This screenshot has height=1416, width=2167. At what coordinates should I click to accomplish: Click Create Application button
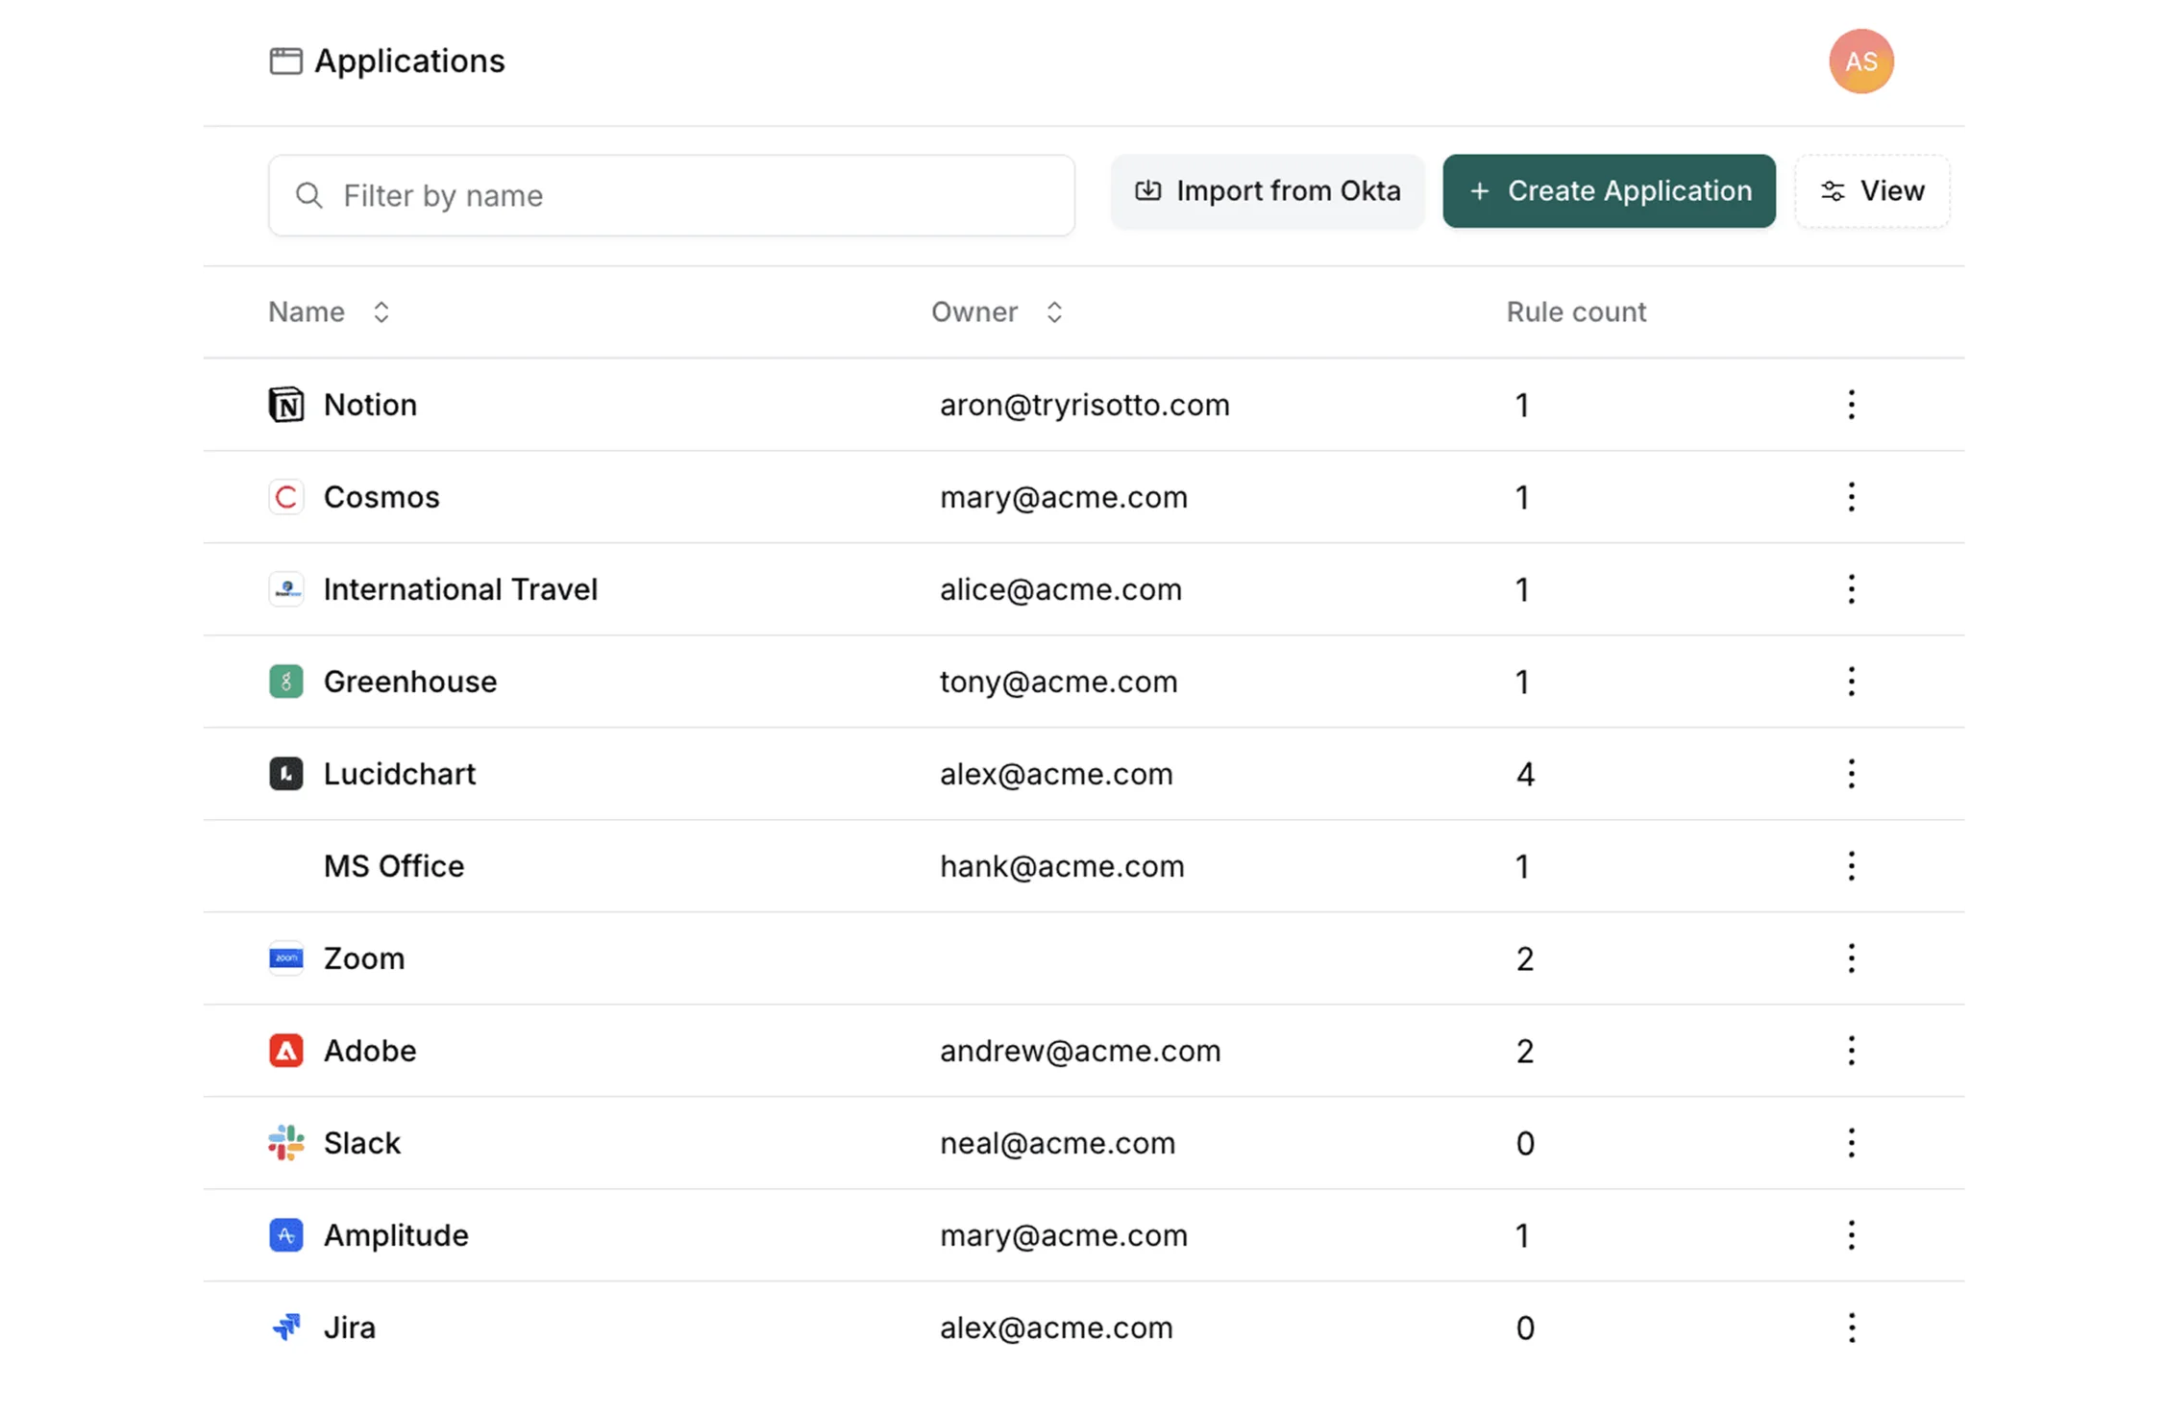pos(1609,191)
